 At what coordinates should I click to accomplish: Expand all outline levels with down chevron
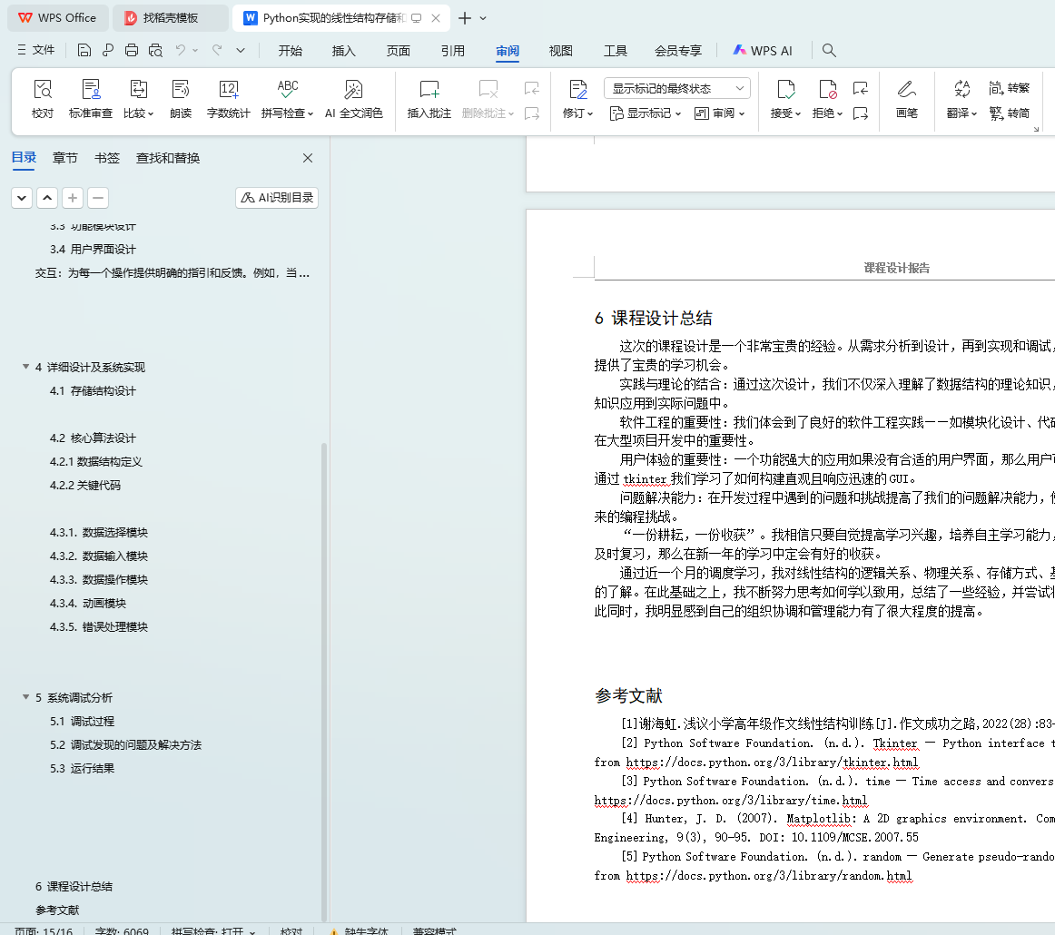click(22, 198)
